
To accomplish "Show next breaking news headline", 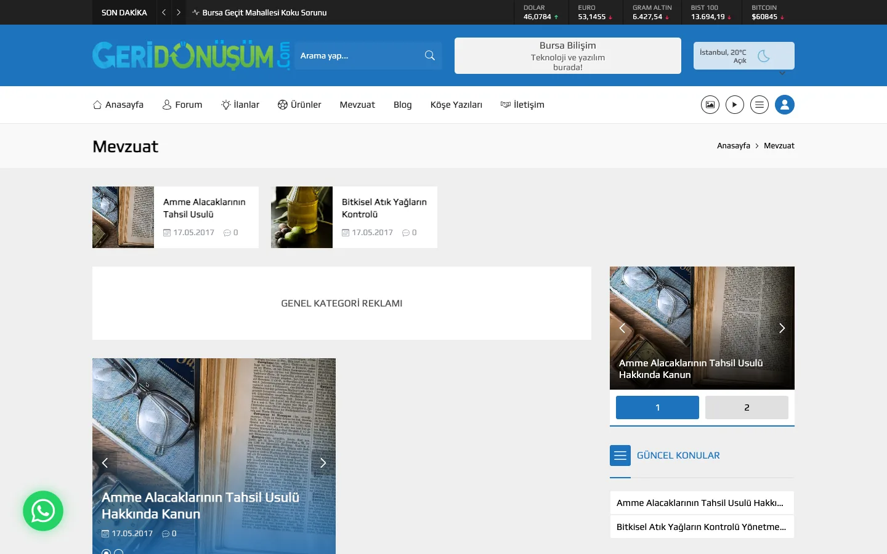I will click(179, 12).
